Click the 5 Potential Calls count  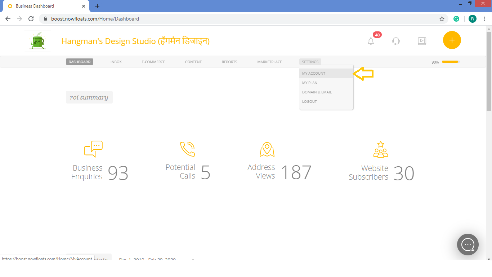206,172
